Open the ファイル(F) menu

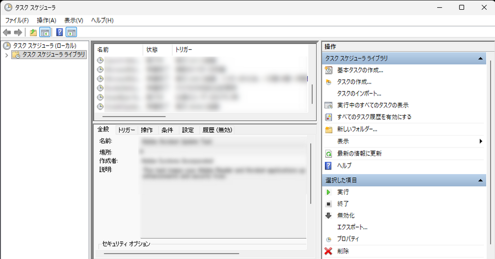point(16,21)
